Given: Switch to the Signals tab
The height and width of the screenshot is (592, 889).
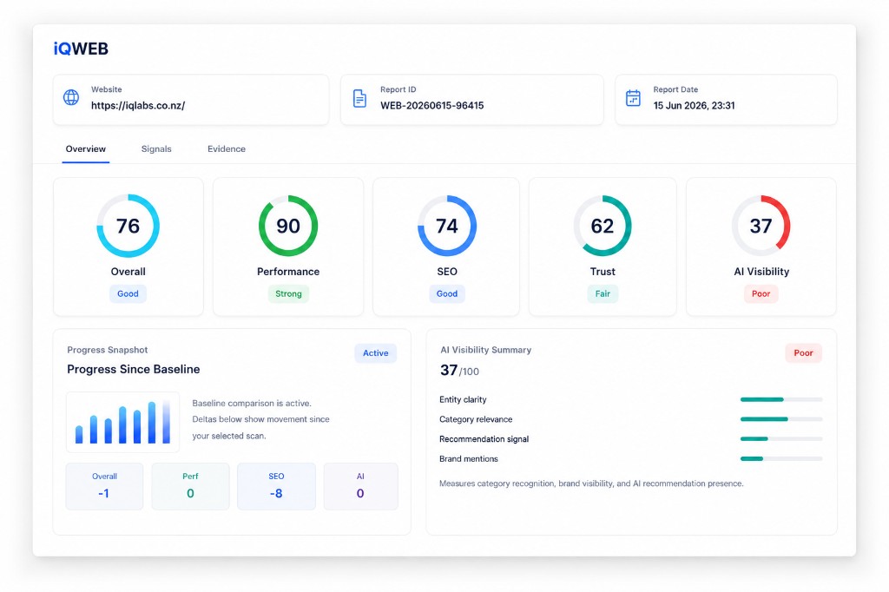Looking at the screenshot, I should (x=156, y=148).
